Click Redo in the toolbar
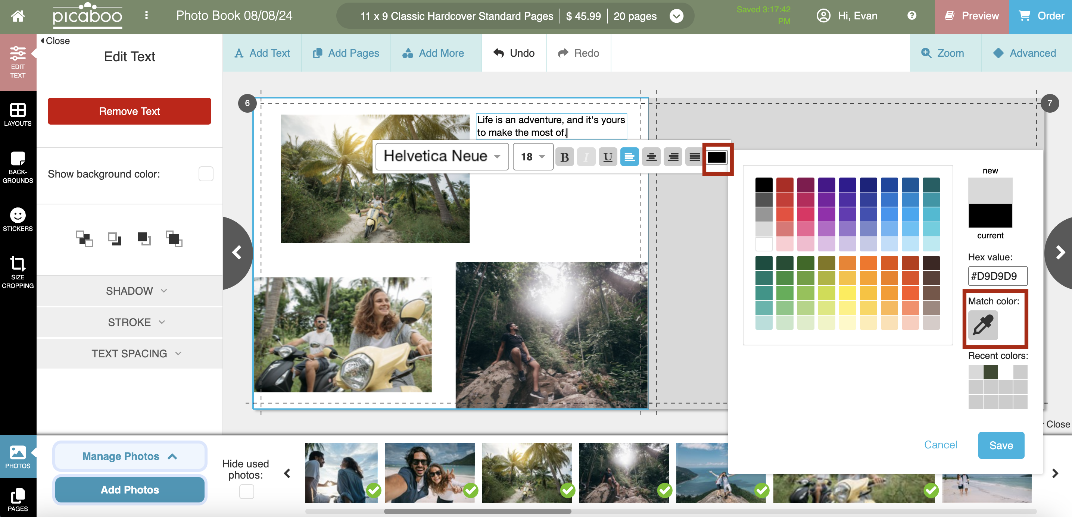 click(579, 53)
